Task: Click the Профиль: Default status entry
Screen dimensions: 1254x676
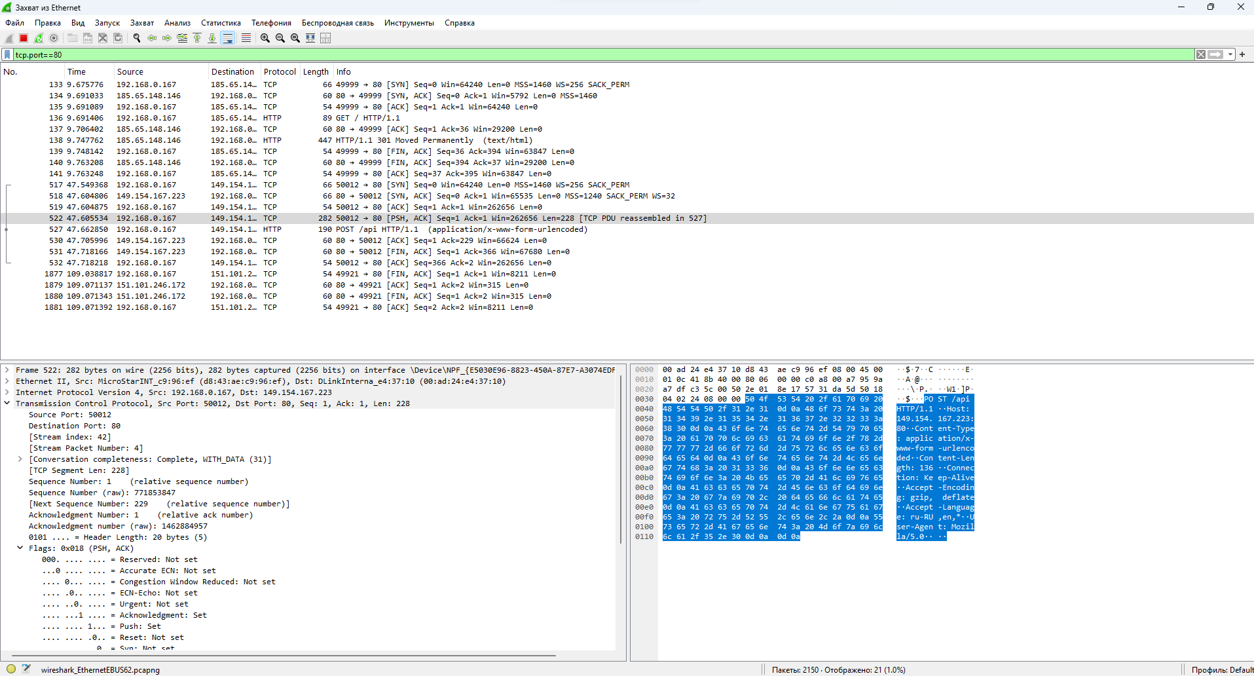Action: pyautogui.click(x=1222, y=669)
